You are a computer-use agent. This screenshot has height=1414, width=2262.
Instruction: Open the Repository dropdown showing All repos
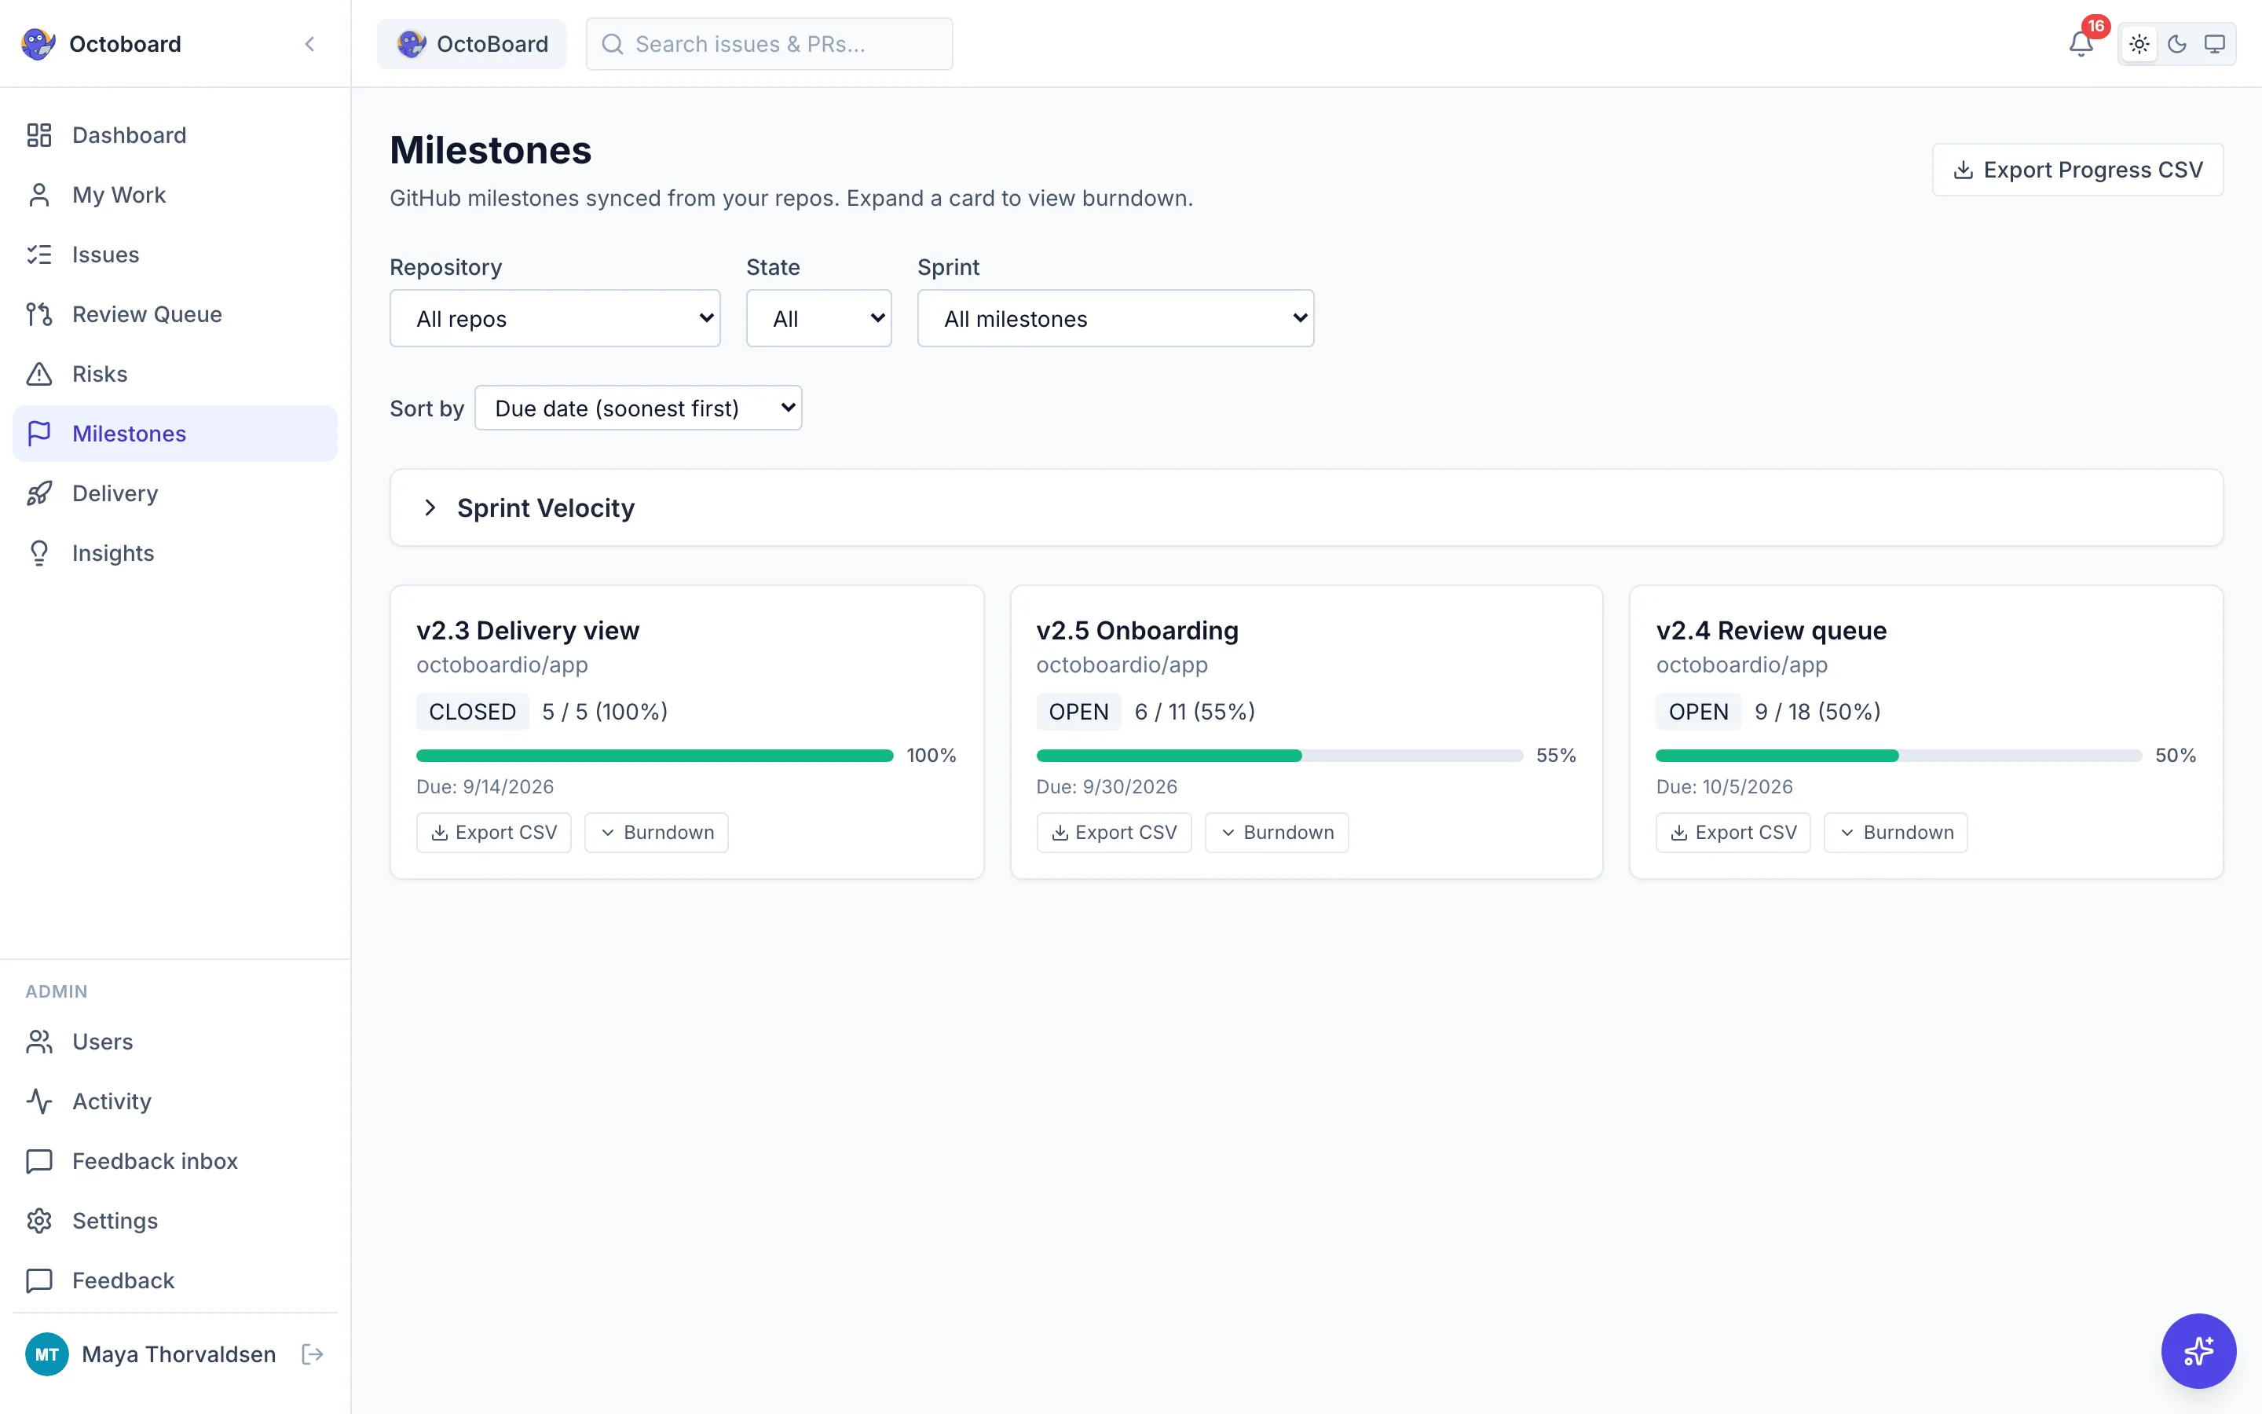(x=555, y=318)
